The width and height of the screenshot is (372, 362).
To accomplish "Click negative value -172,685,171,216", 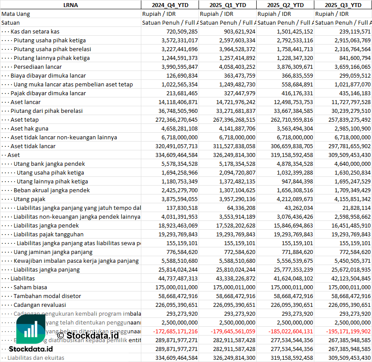I will 175,330.
